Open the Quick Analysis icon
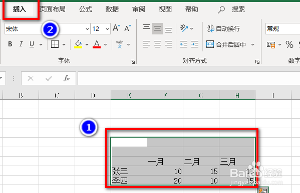 pyautogui.click(x=263, y=190)
